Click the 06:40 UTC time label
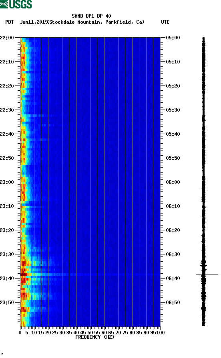221x358 pixels. click(173, 278)
